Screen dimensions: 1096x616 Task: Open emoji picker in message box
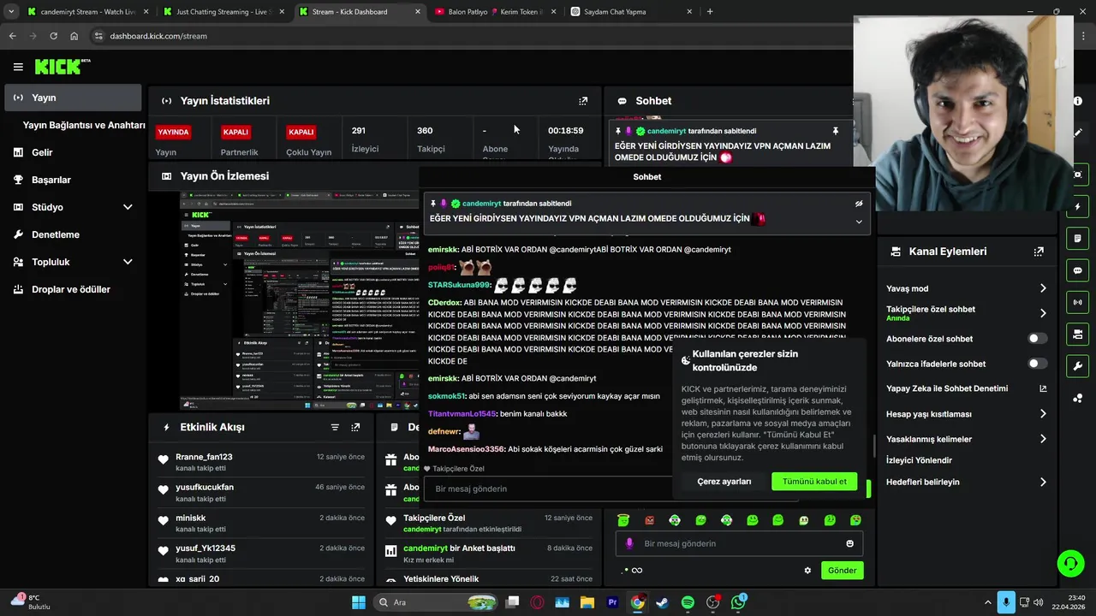pyautogui.click(x=849, y=543)
